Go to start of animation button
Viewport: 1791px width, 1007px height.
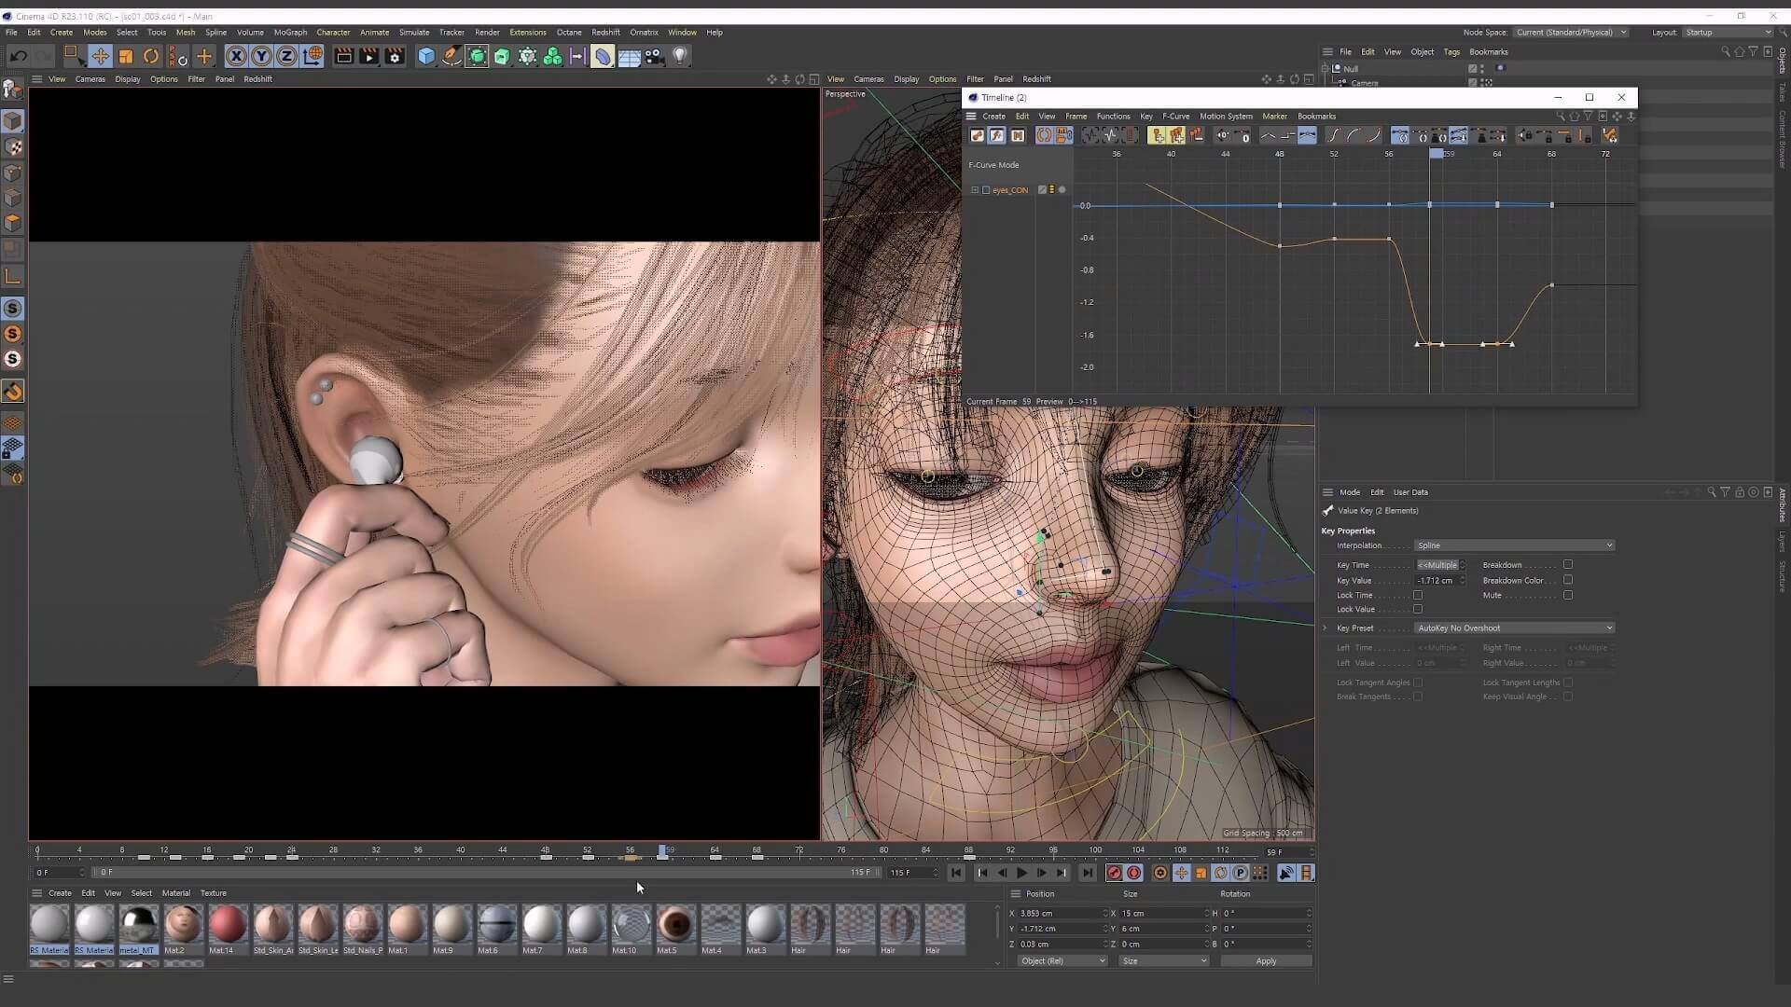(x=956, y=873)
